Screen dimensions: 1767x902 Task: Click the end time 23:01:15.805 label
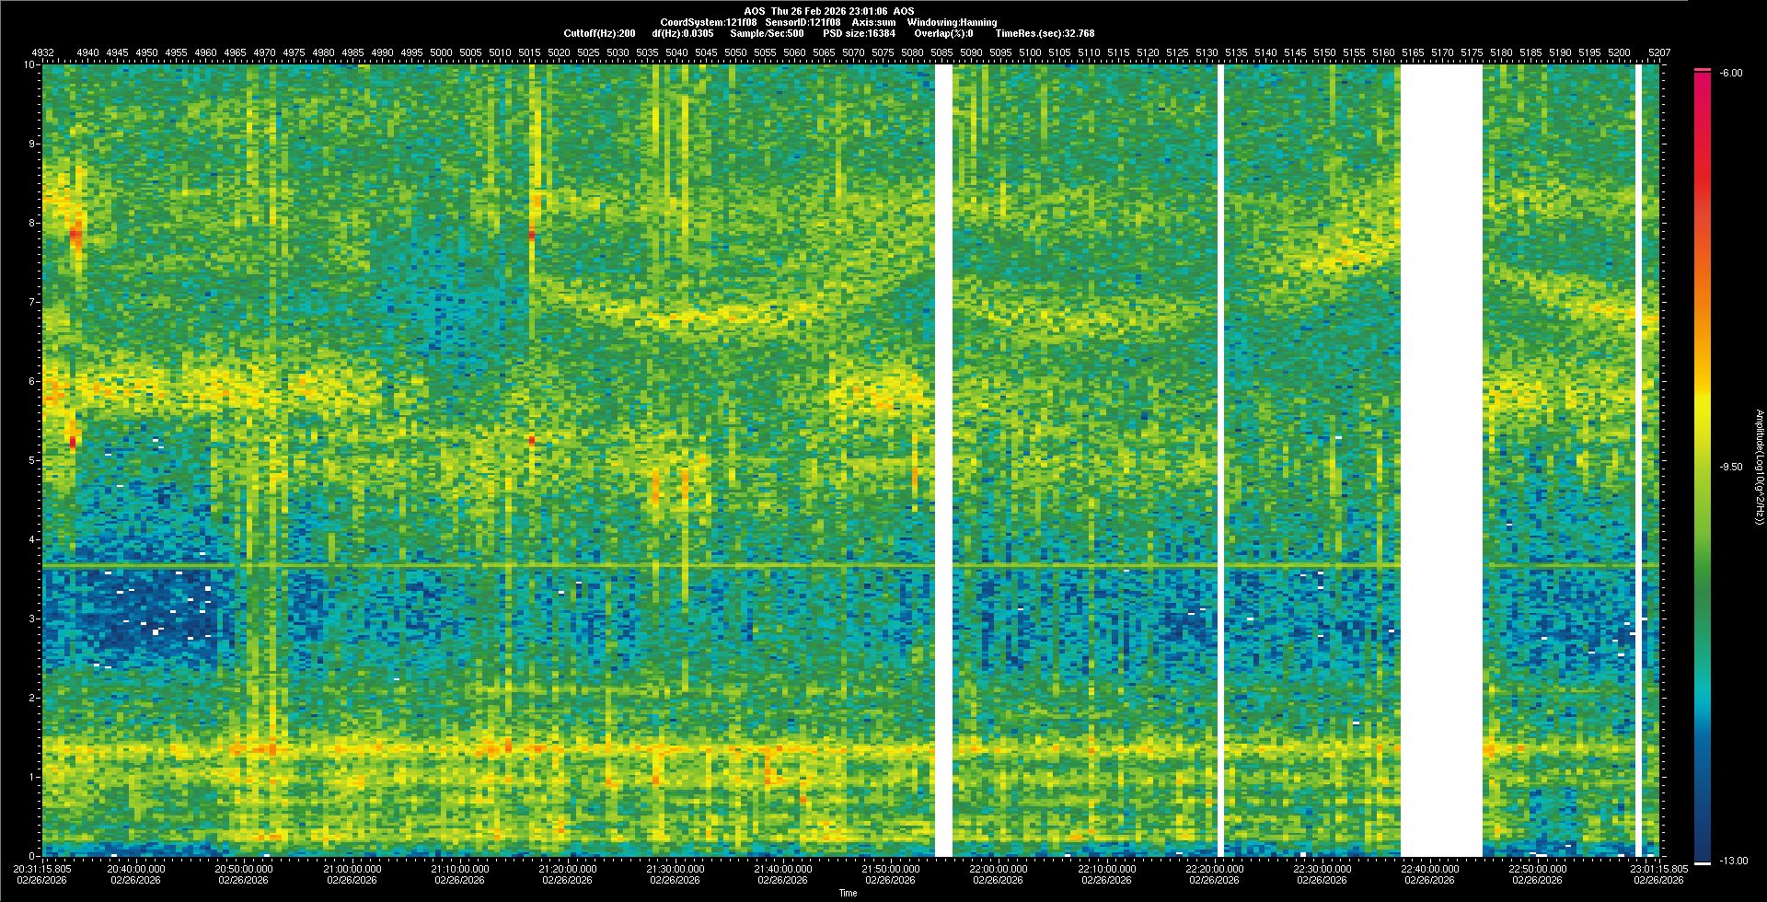click(1658, 869)
